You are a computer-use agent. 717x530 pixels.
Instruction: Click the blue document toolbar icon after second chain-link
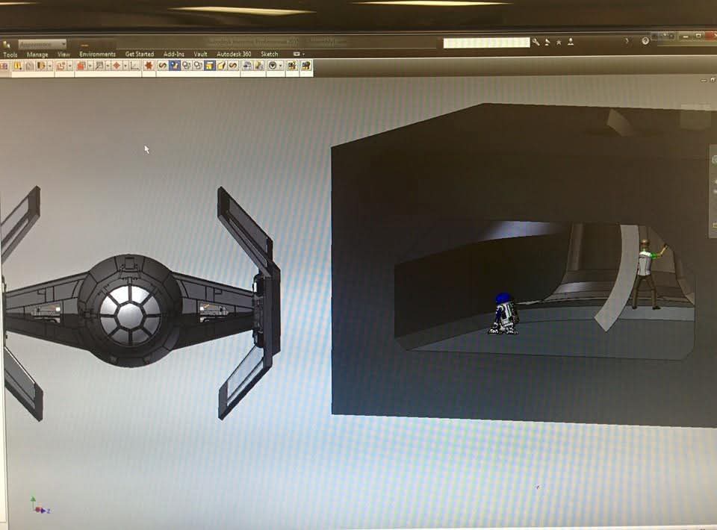[x=247, y=66]
